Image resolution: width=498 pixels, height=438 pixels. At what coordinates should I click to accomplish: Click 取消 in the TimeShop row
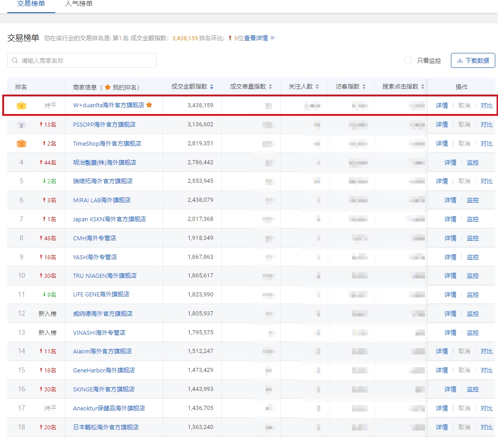tap(464, 143)
